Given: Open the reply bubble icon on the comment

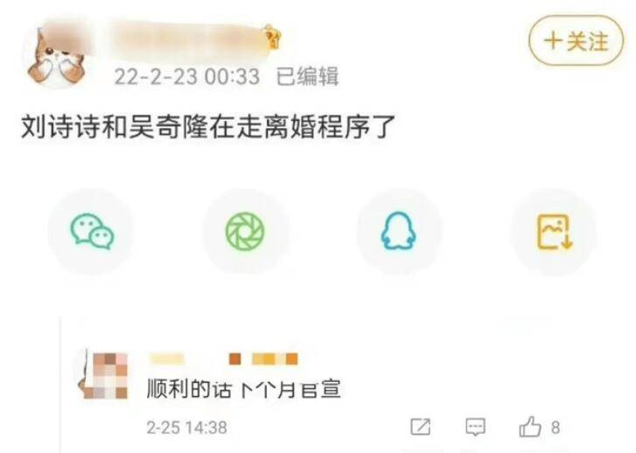Looking at the screenshot, I should tap(475, 427).
